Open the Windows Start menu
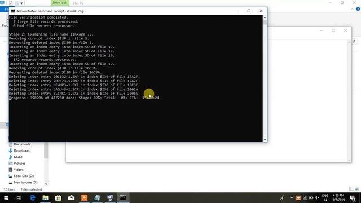 coord(6,198)
